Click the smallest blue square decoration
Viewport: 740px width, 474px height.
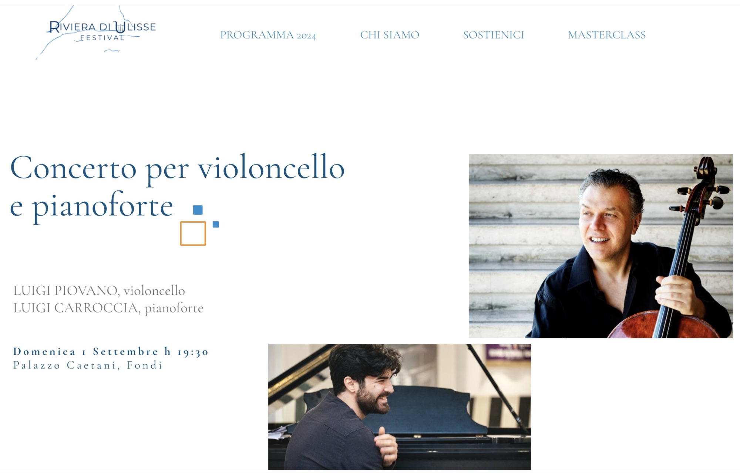click(x=216, y=224)
